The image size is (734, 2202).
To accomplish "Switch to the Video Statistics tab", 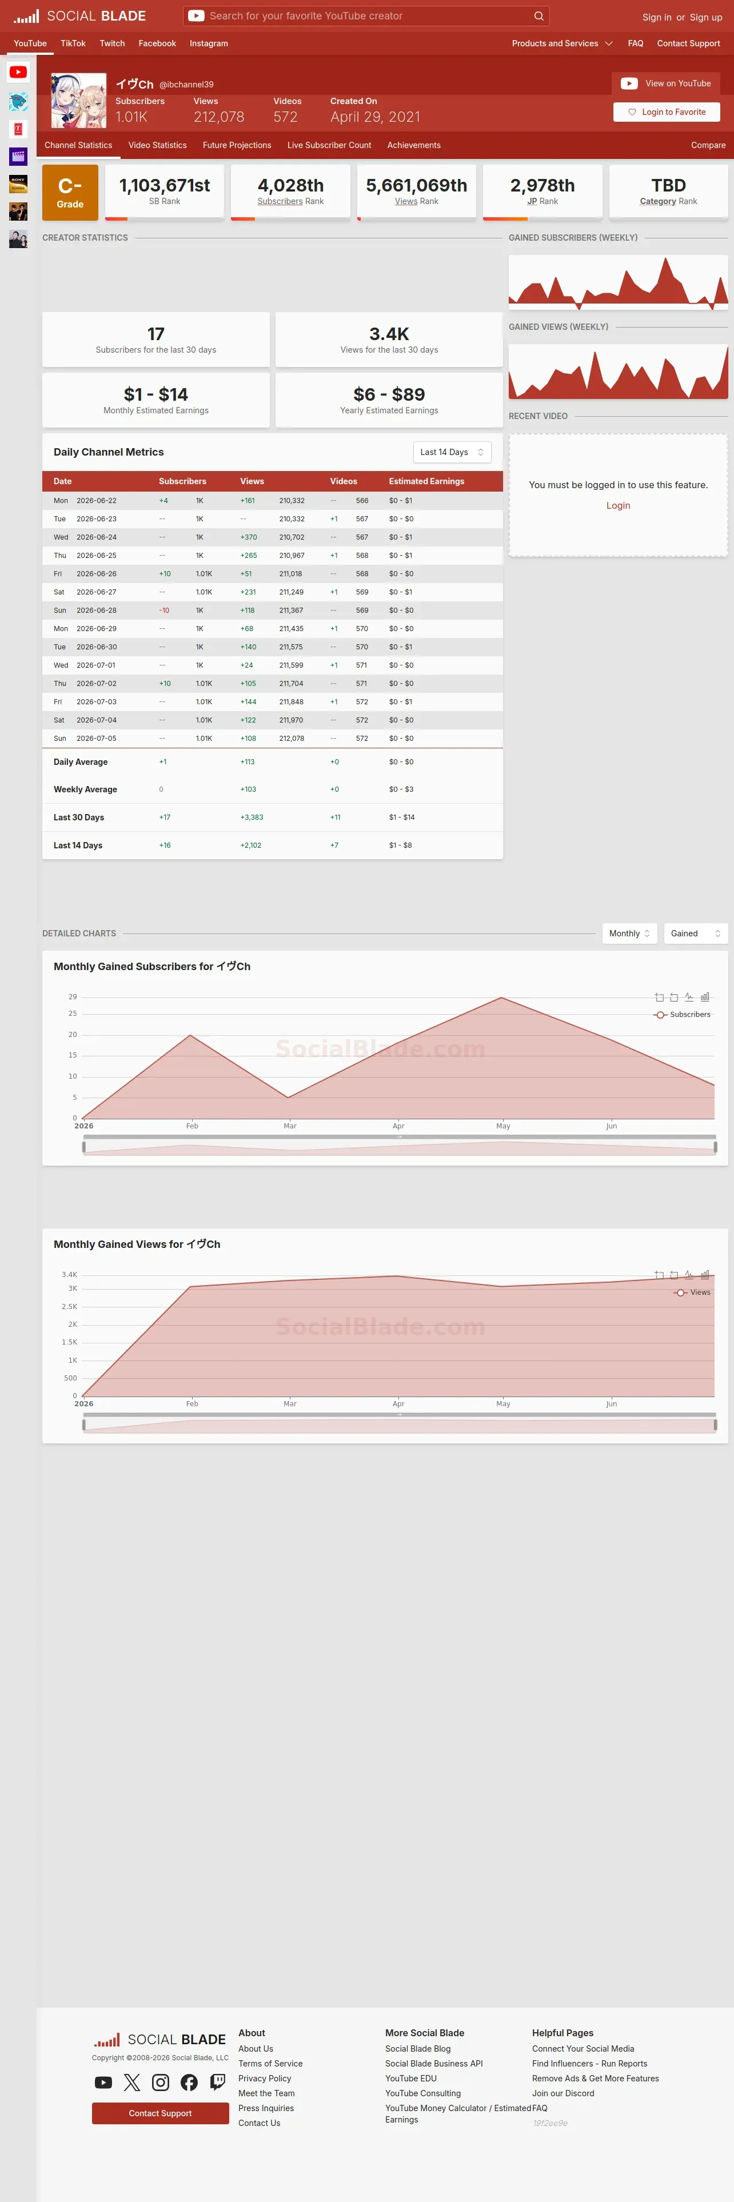I will point(157,145).
